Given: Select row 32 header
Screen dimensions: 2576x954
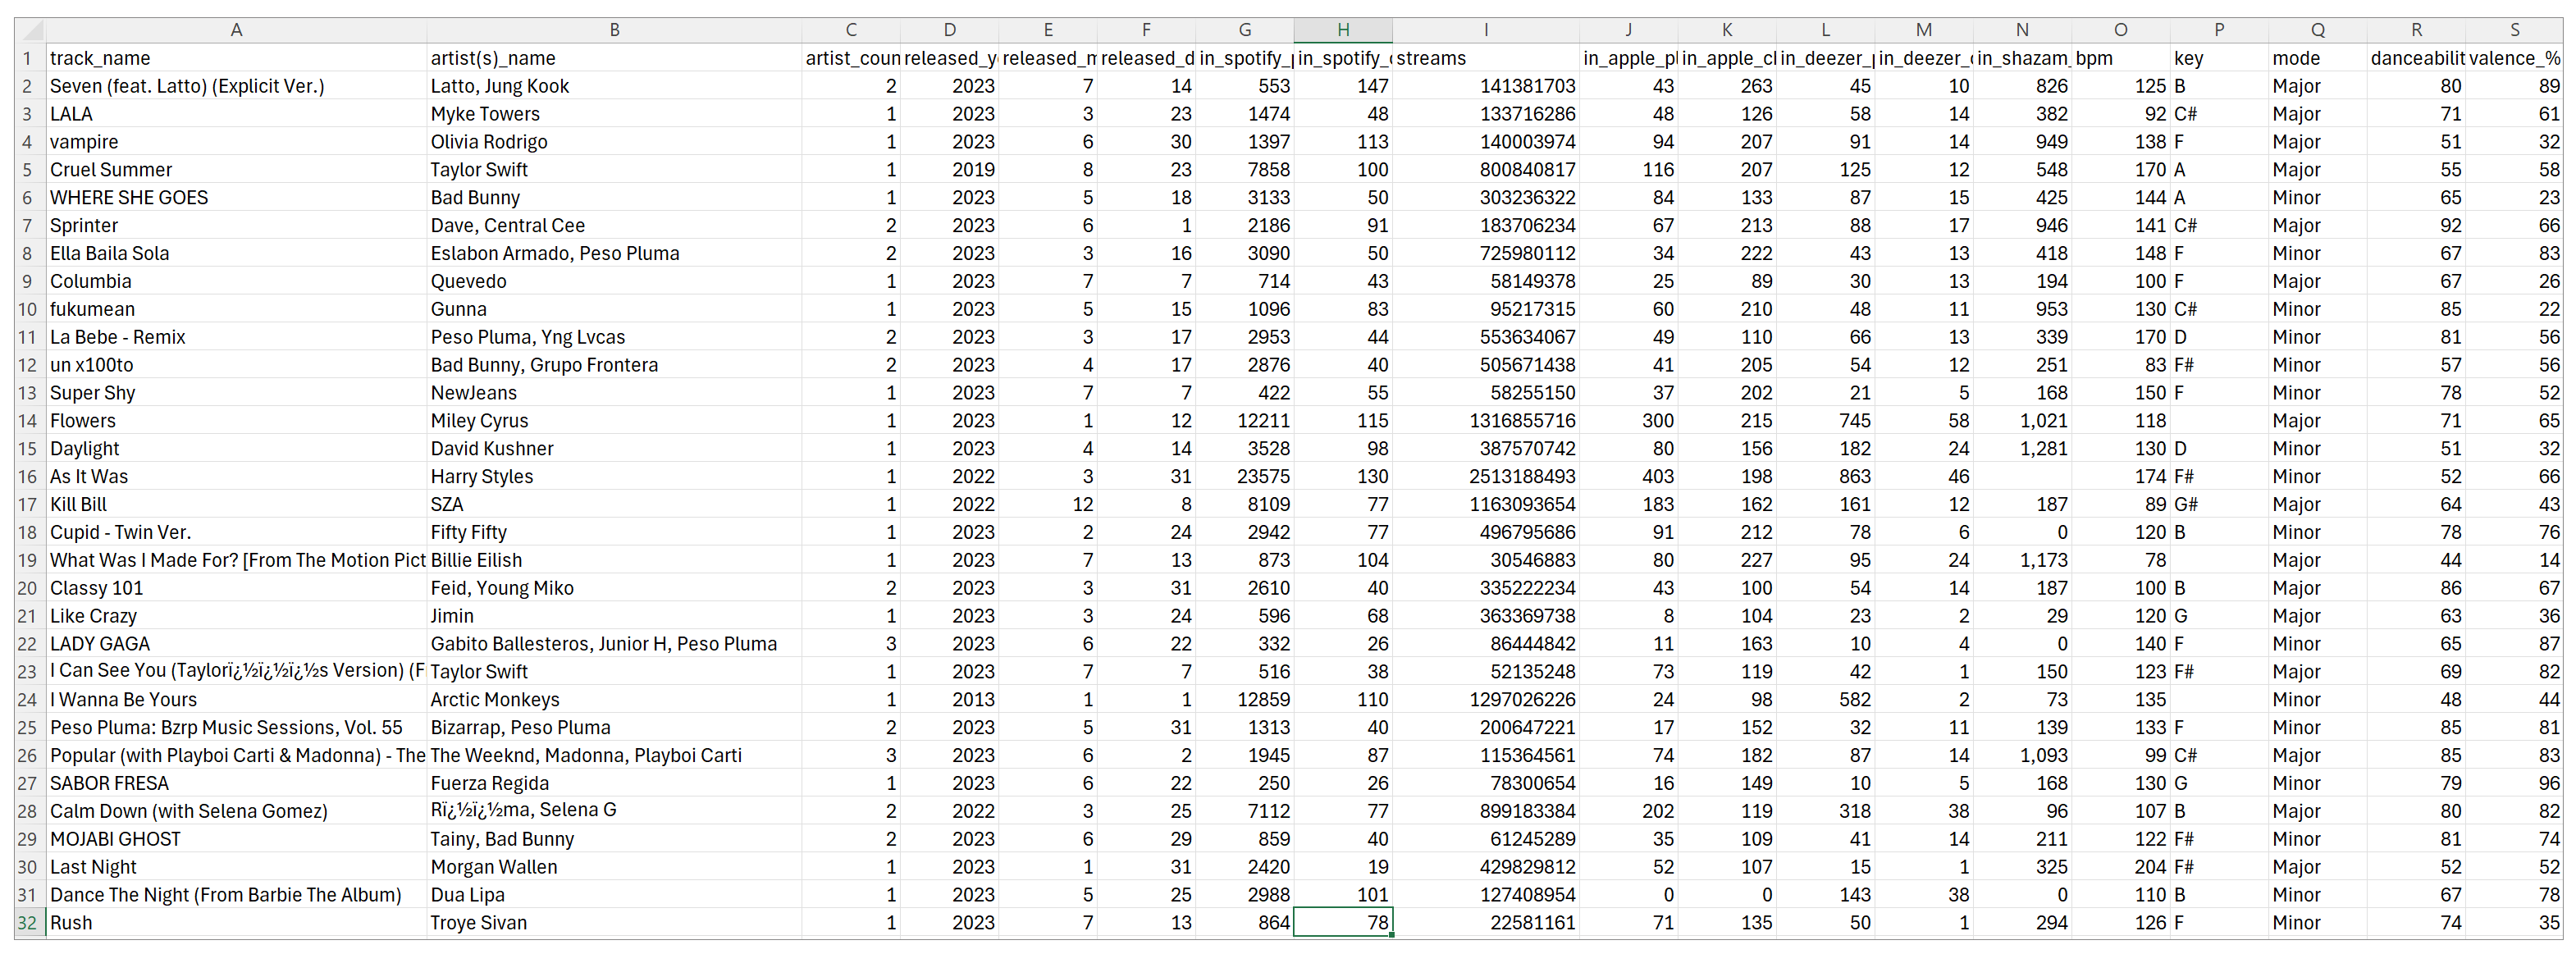Looking at the screenshot, I should pos(27,923).
